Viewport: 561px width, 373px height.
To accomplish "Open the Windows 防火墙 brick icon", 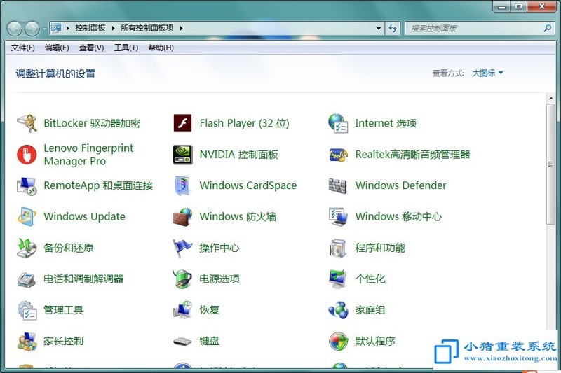I will pyautogui.click(x=182, y=217).
